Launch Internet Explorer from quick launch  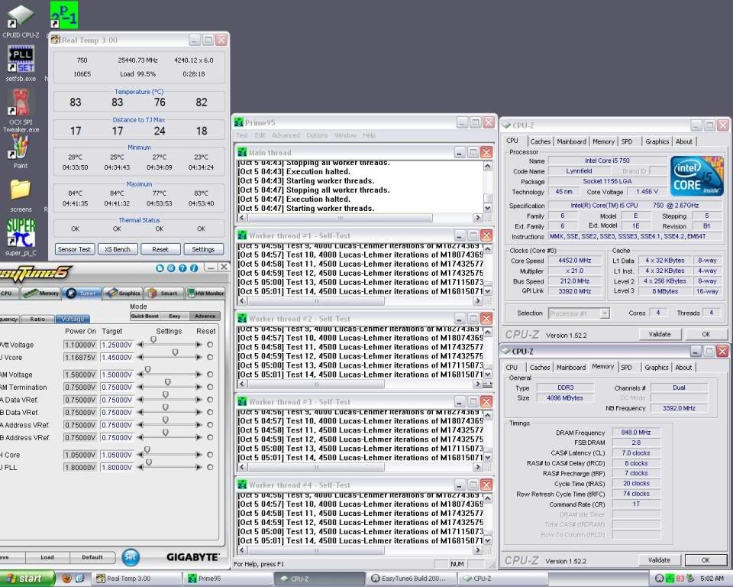coord(80,578)
